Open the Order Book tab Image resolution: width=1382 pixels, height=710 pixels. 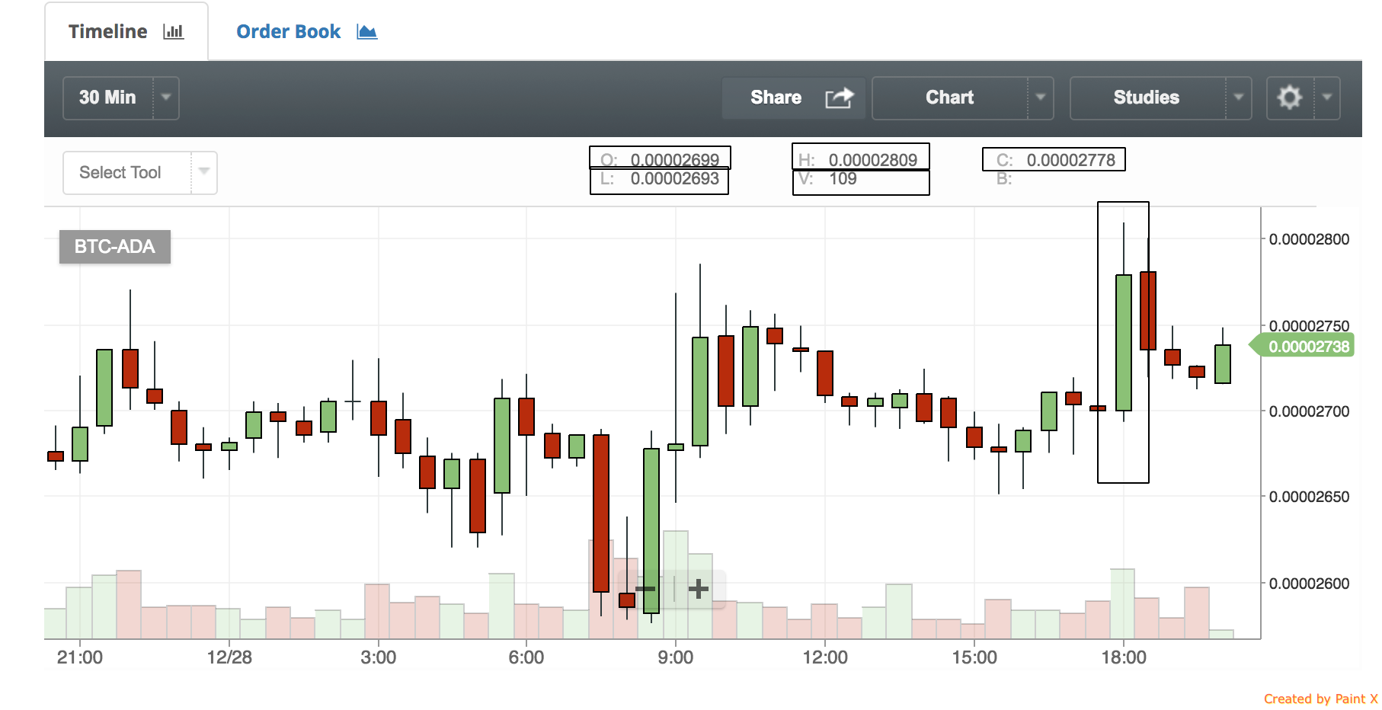click(306, 32)
